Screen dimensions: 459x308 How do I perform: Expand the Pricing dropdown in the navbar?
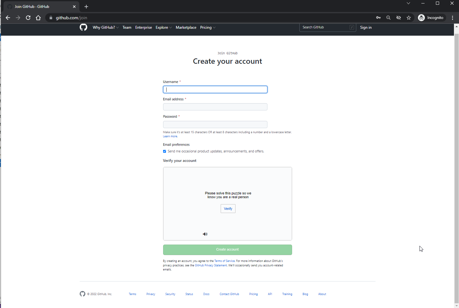(x=208, y=27)
